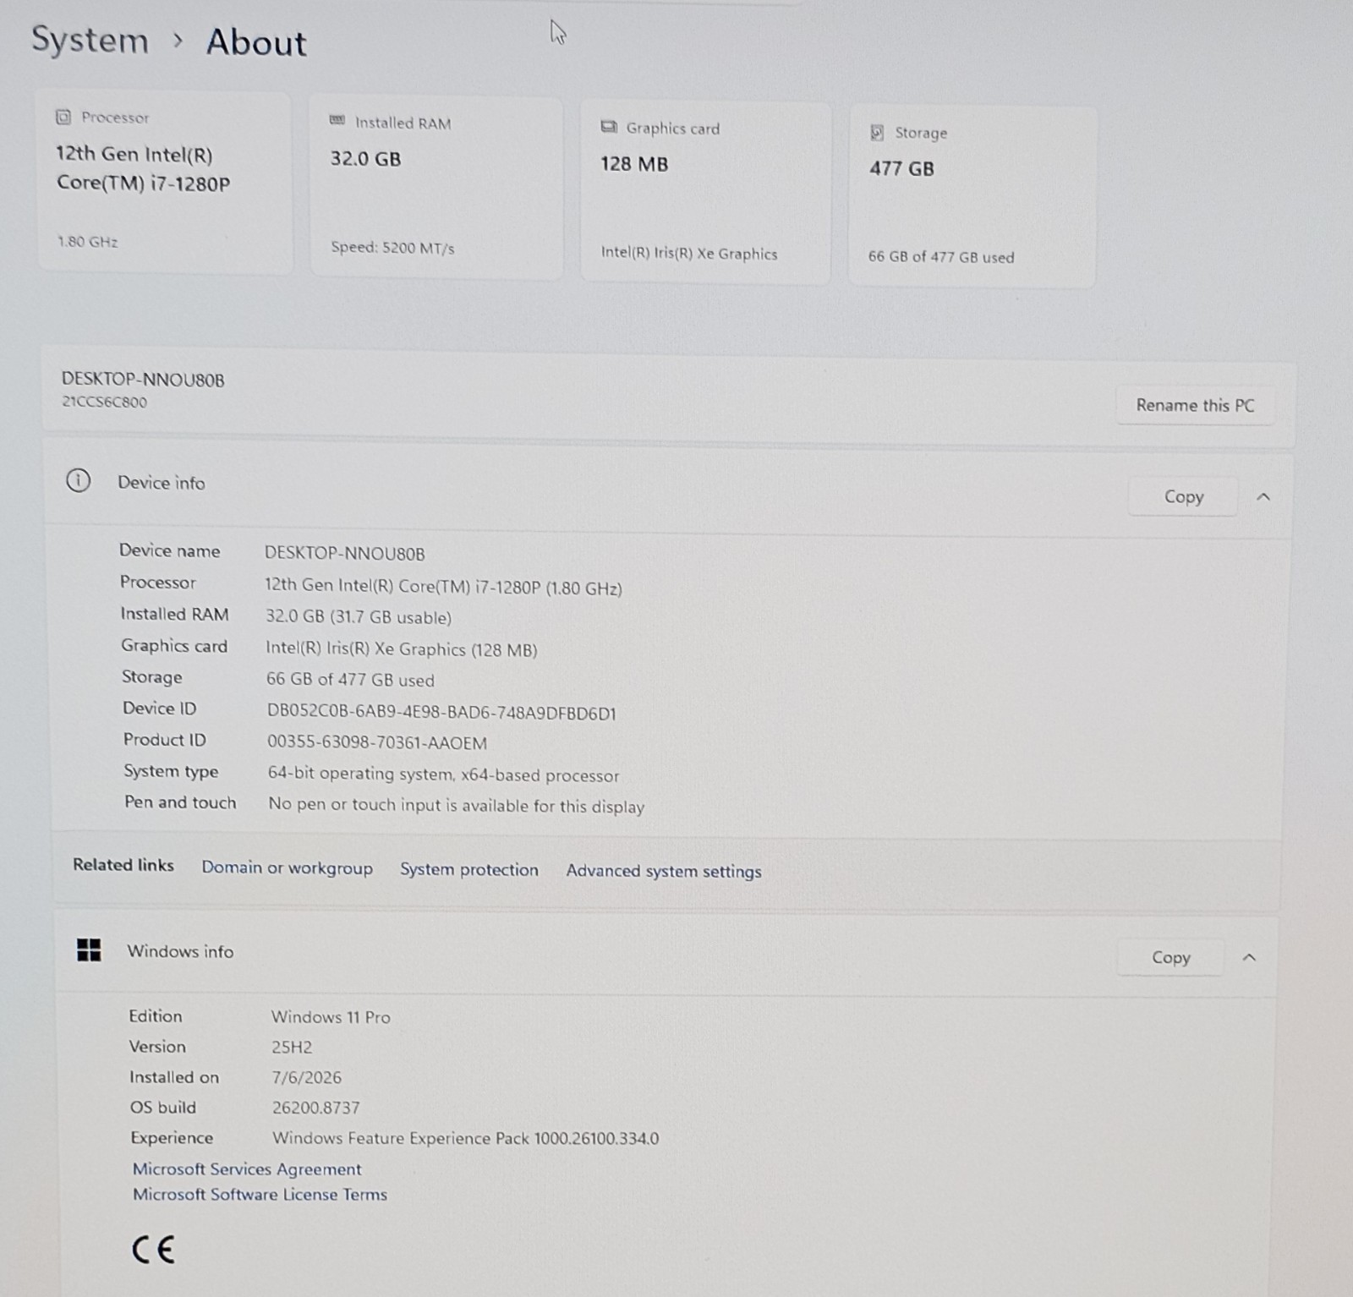Image resolution: width=1353 pixels, height=1297 pixels.
Task: Click the Storage drive icon
Action: (x=877, y=132)
